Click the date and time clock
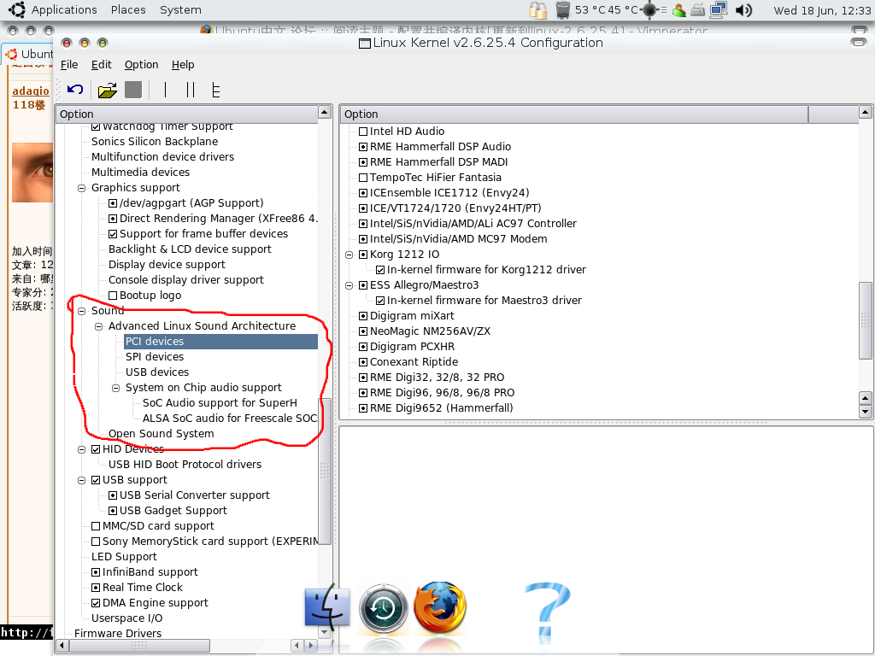875x656 pixels. [x=822, y=10]
